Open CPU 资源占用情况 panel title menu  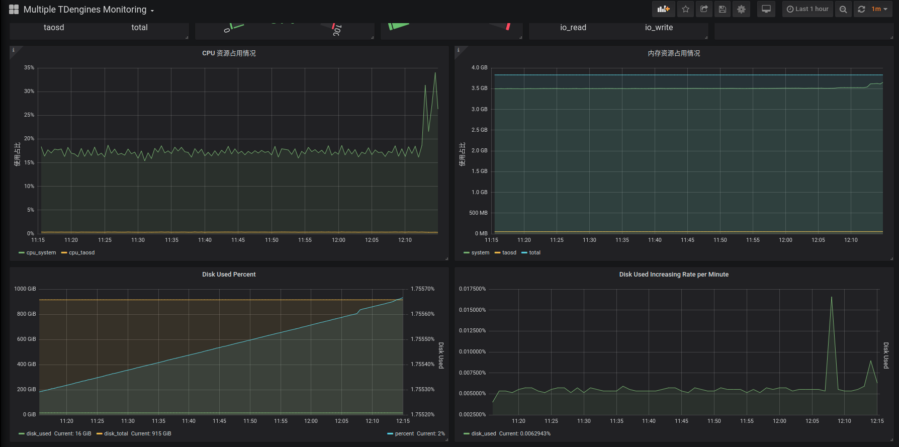pos(229,53)
